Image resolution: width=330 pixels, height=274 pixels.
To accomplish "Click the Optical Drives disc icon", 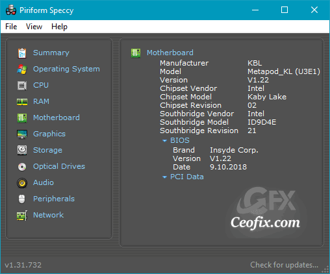I will pos(22,167).
